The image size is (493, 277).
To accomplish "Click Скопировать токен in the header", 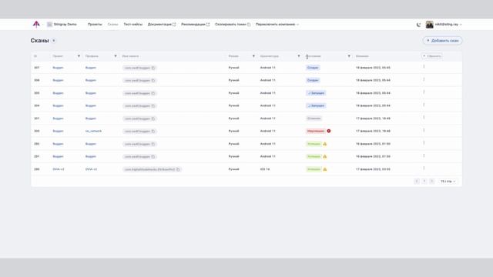I will tap(230, 24).
